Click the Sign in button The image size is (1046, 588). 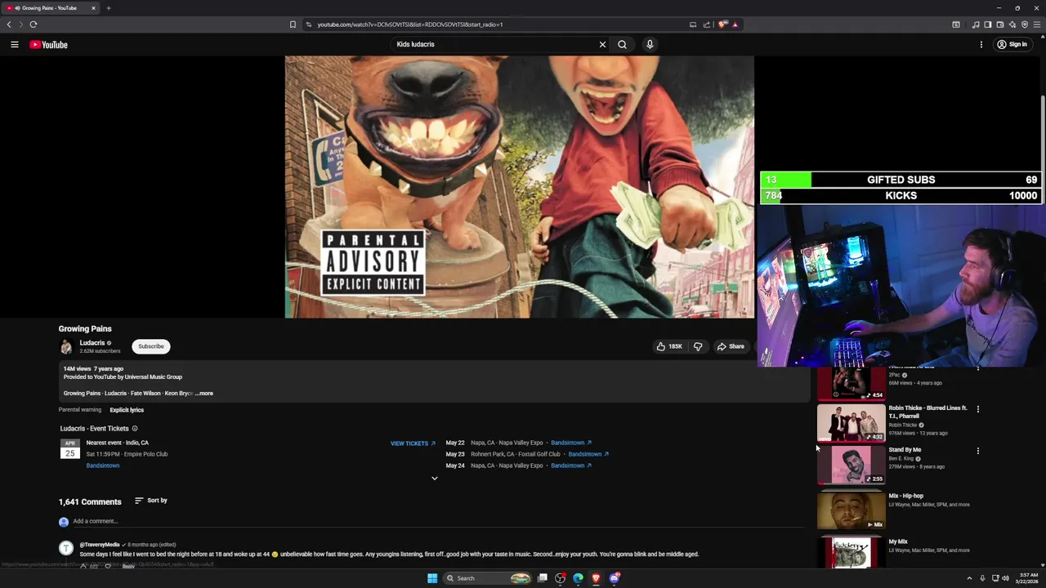(1012, 45)
